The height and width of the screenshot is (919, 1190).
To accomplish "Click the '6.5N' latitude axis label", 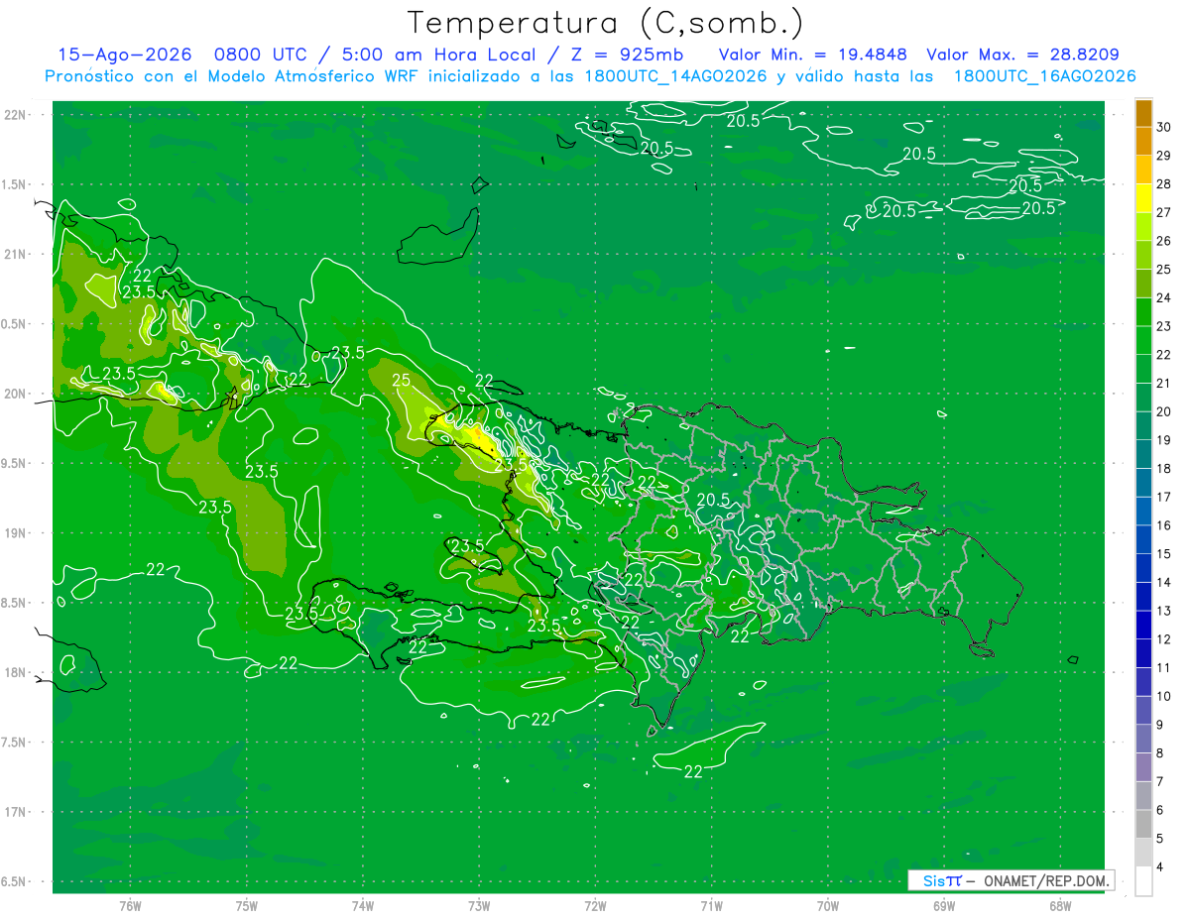I will tap(15, 882).
